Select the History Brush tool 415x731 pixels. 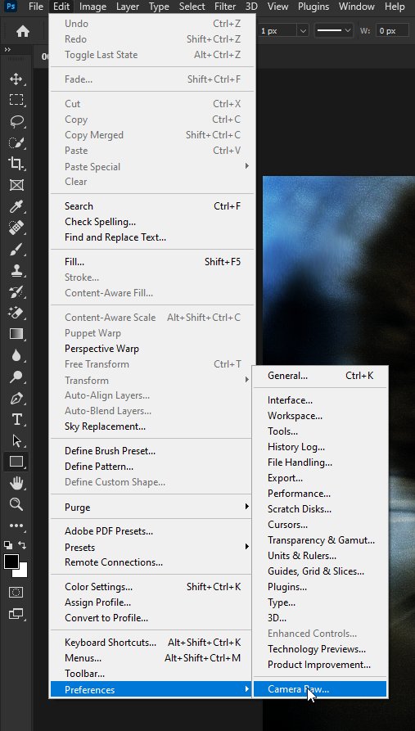[16, 292]
